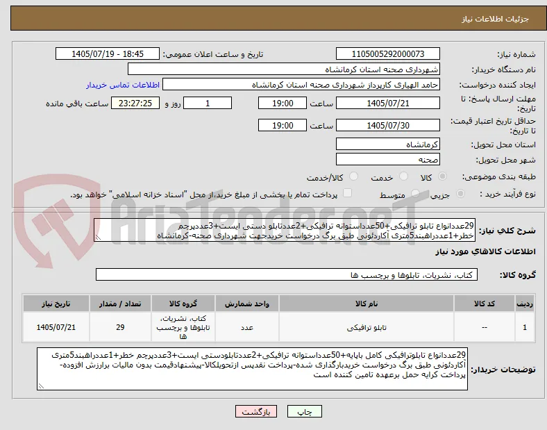Open the اطلاعات تماس خریدار link
The image size is (547, 430).
[x=123, y=85]
